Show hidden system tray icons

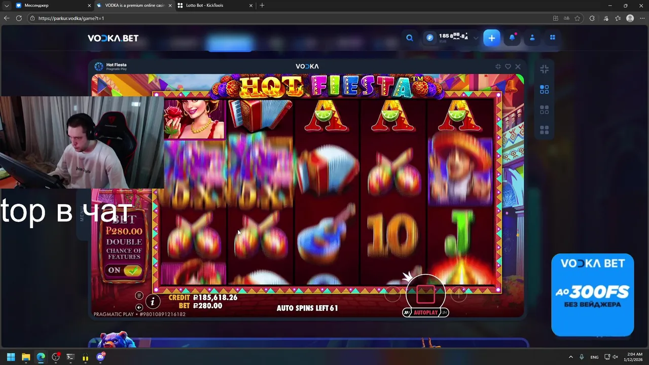pos(570,357)
